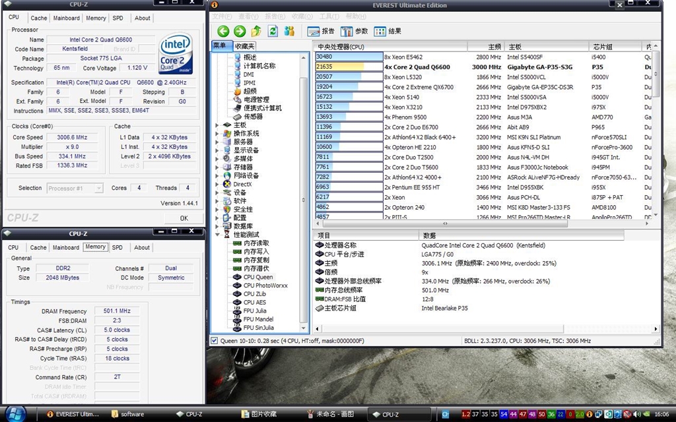The height and width of the screenshot is (422, 676).
Task: Click the horizontal scrollbar under the benchmark list
Action: [445, 224]
